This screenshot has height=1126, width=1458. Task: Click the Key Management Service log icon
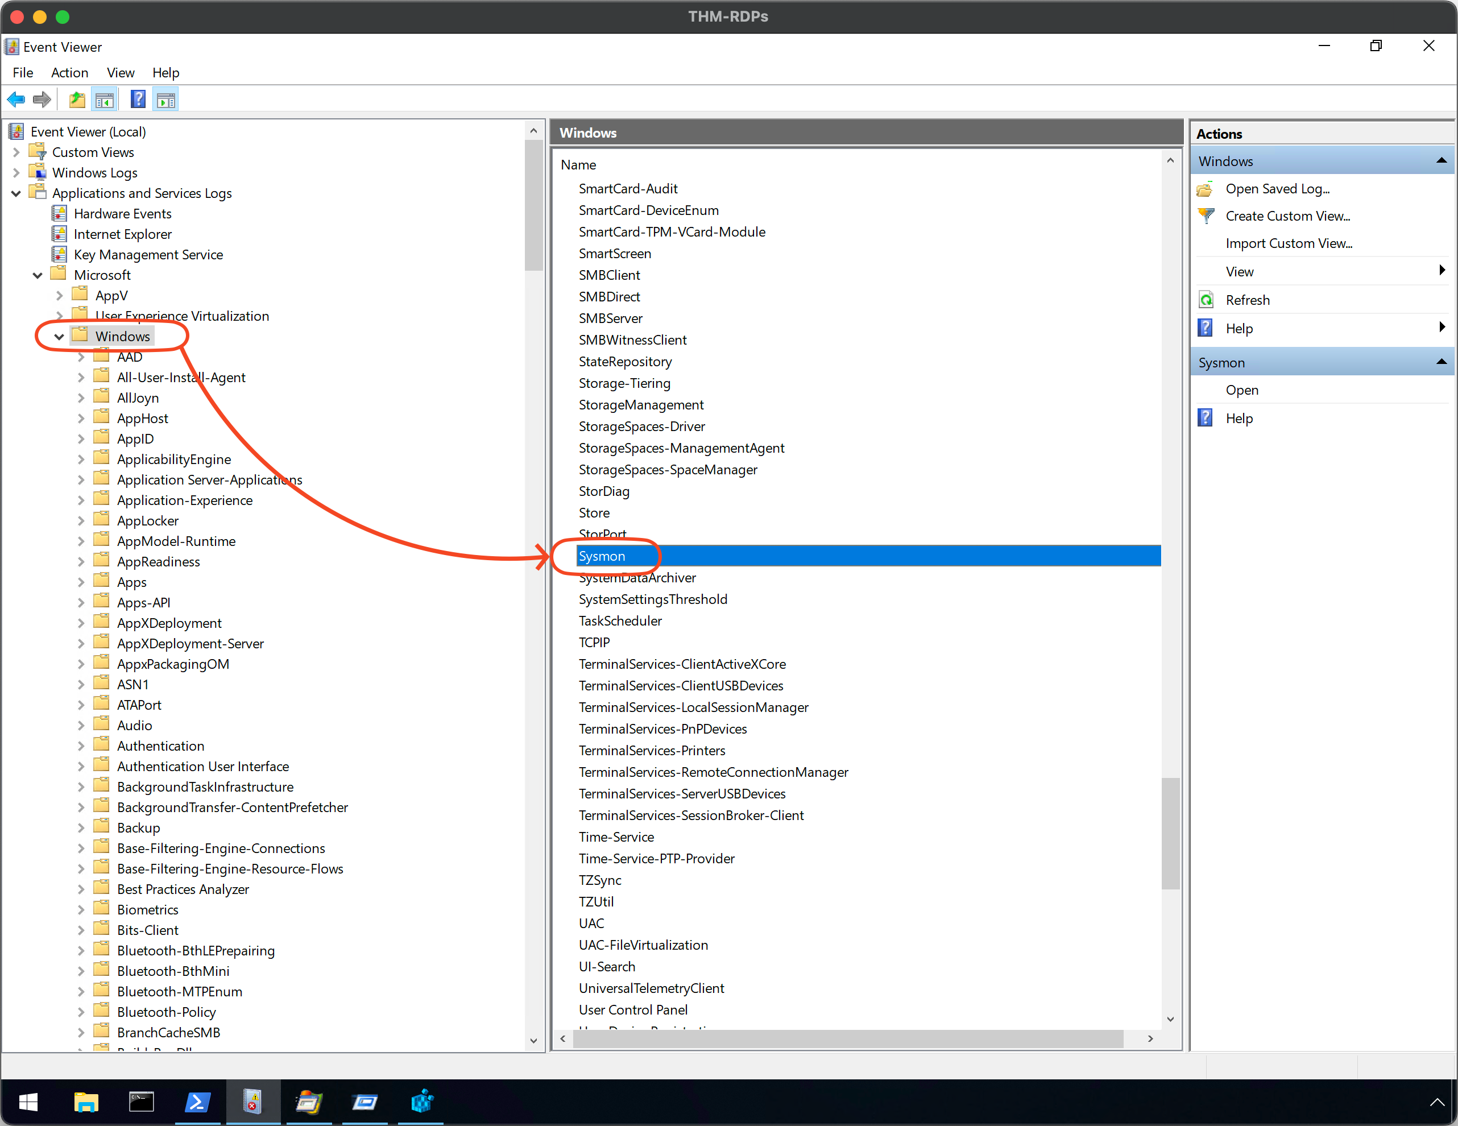59,255
